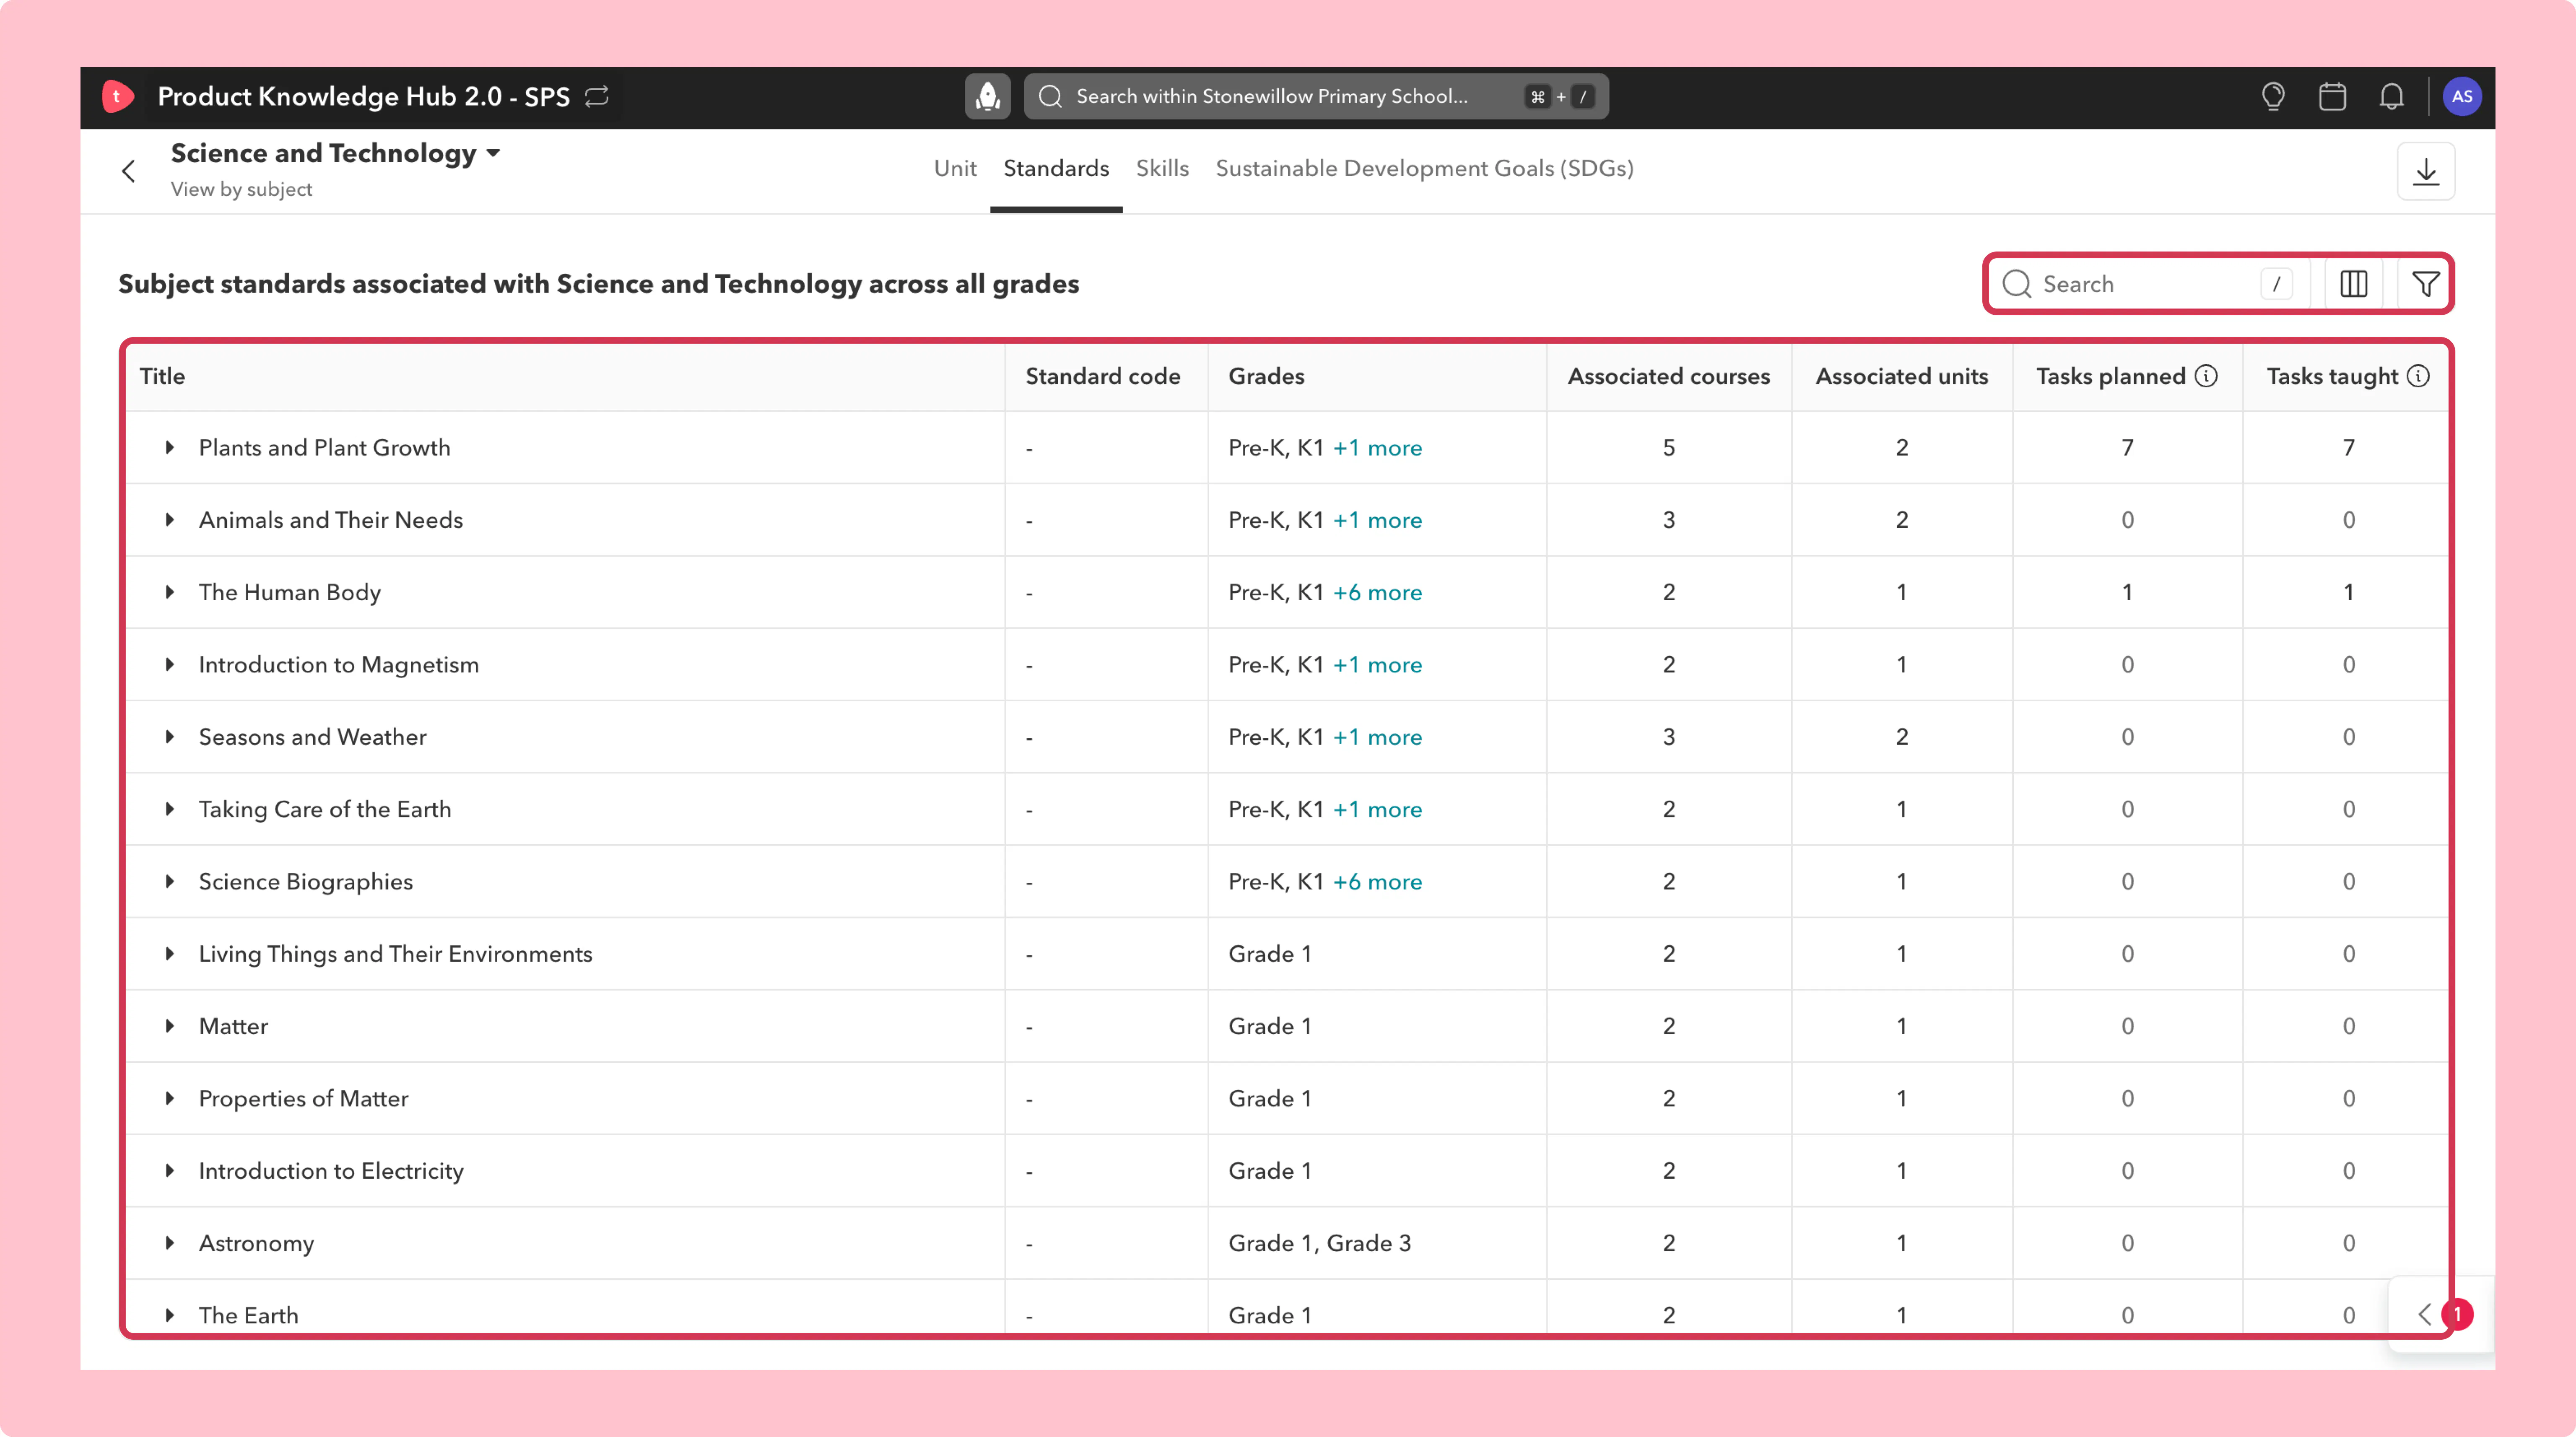The height and width of the screenshot is (1437, 2576).
Task: Open the filter funnel icon
Action: (x=2425, y=284)
